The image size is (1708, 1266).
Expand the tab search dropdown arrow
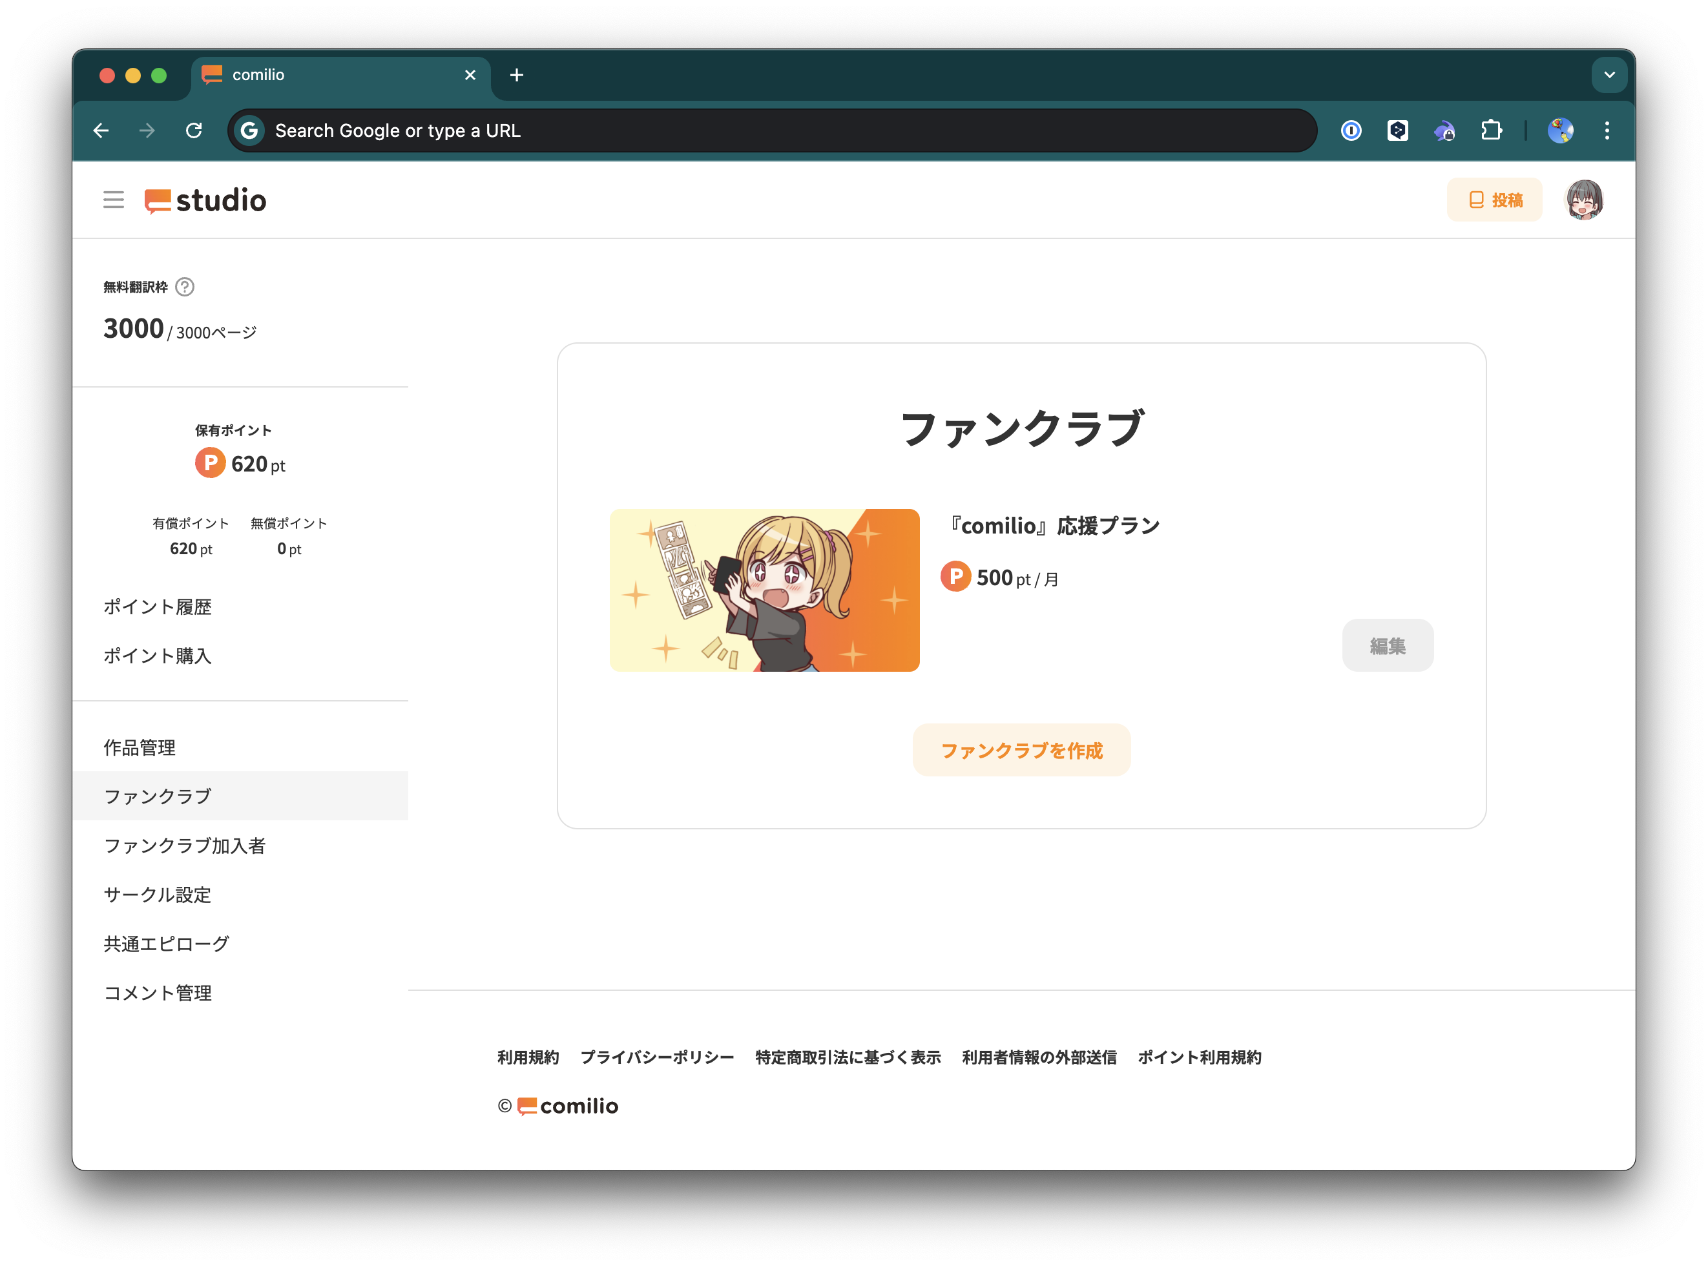(x=1609, y=75)
